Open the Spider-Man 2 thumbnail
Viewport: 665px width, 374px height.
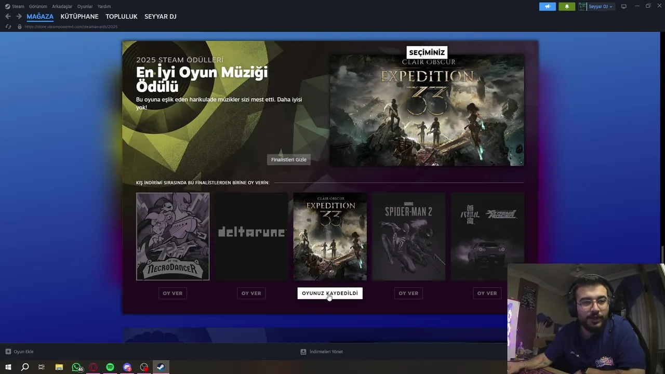coord(408,236)
